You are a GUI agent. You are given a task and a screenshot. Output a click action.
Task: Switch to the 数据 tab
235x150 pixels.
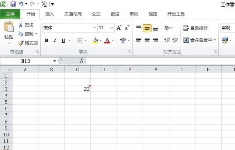pyautogui.click(x=115, y=14)
